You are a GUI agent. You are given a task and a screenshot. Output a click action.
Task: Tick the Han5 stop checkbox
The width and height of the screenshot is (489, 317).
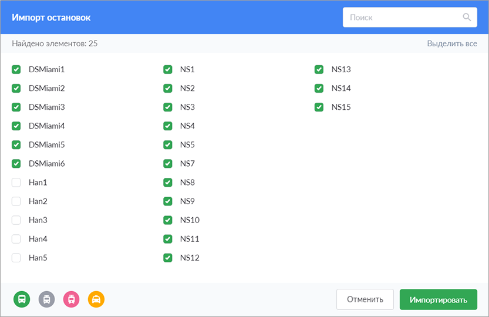click(16, 258)
